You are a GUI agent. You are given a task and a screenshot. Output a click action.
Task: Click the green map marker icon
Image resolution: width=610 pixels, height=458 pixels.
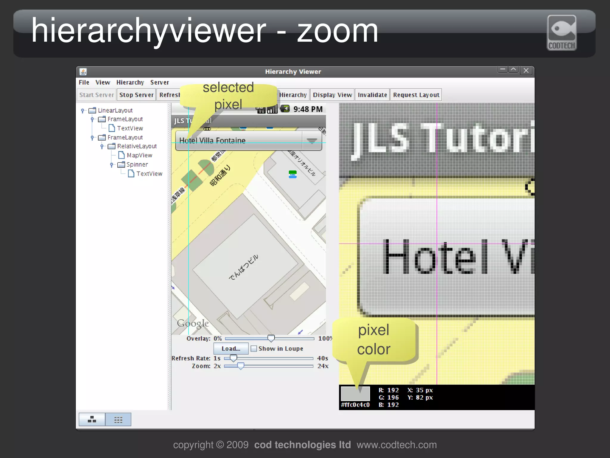click(x=293, y=174)
